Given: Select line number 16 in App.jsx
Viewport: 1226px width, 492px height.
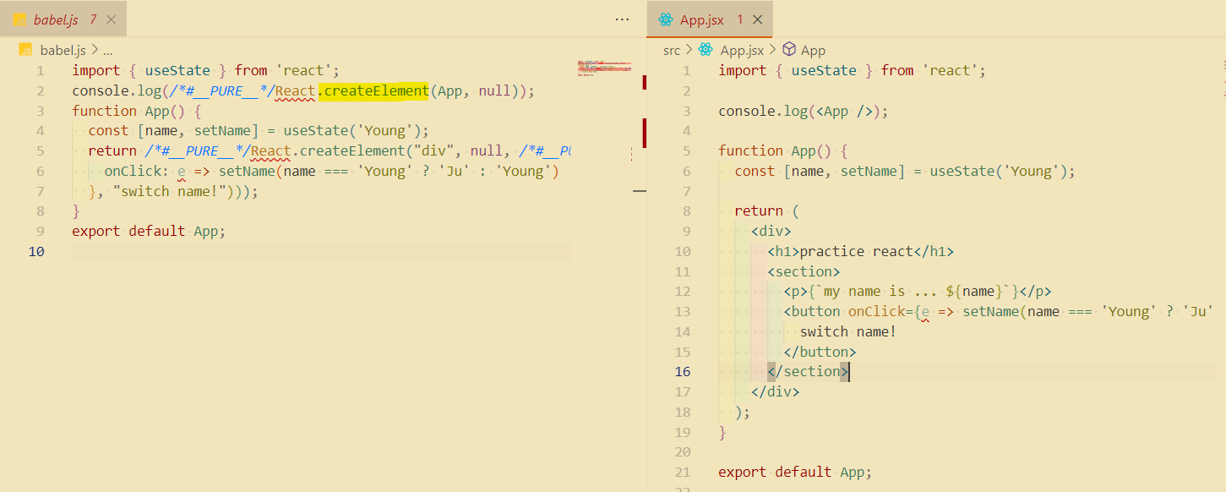Looking at the screenshot, I should [x=683, y=371].
